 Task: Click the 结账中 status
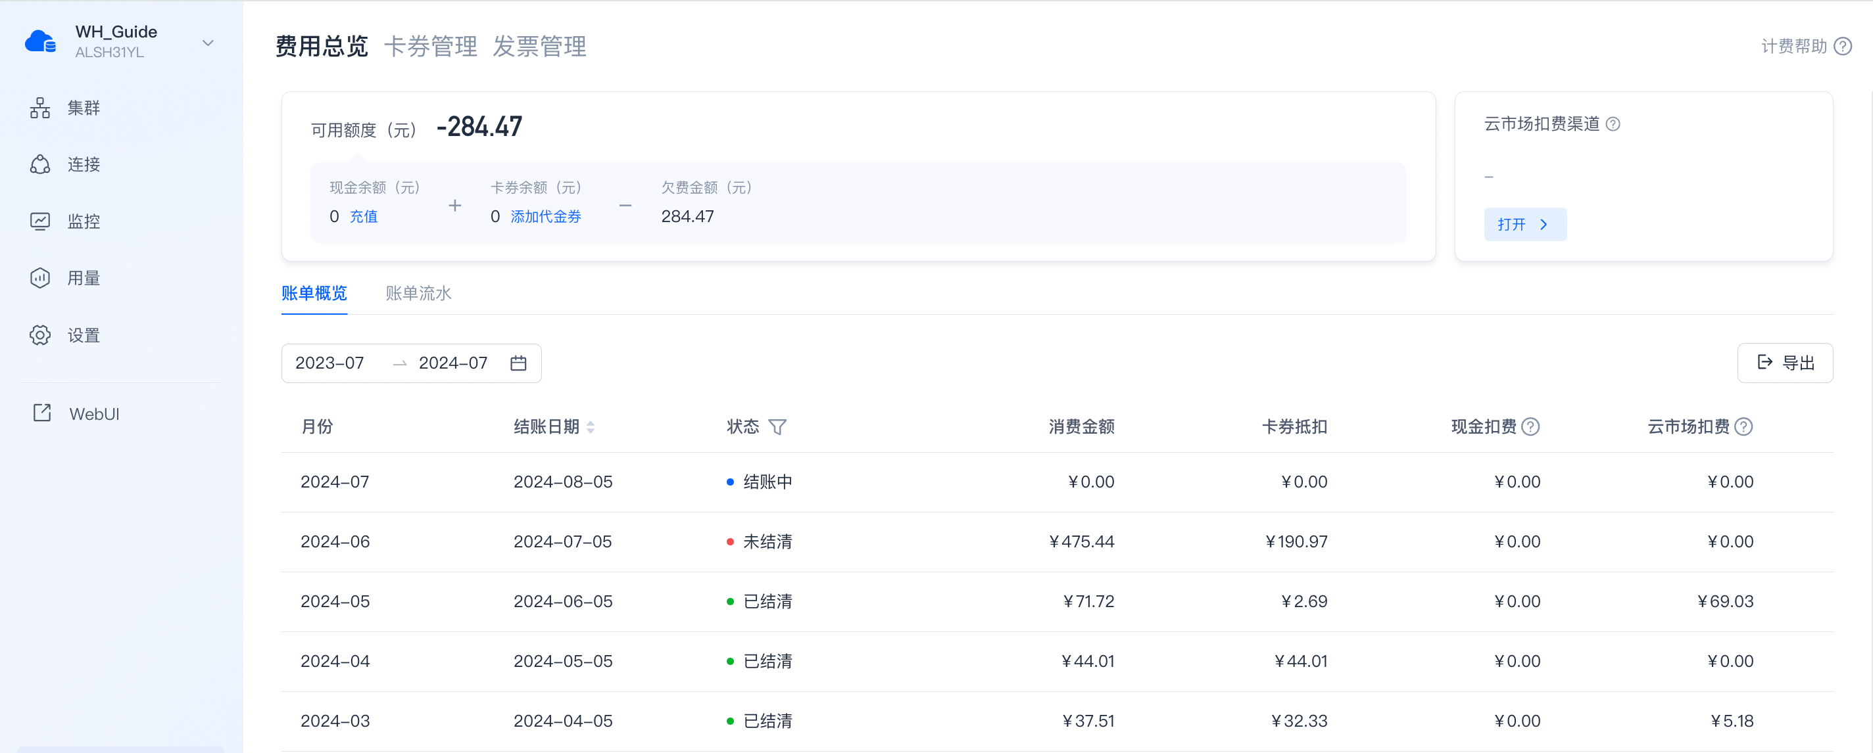[768, 482]
